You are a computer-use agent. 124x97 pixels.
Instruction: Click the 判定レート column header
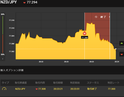(113, 83)
